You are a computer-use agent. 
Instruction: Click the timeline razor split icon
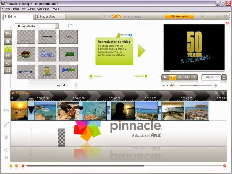216,93
